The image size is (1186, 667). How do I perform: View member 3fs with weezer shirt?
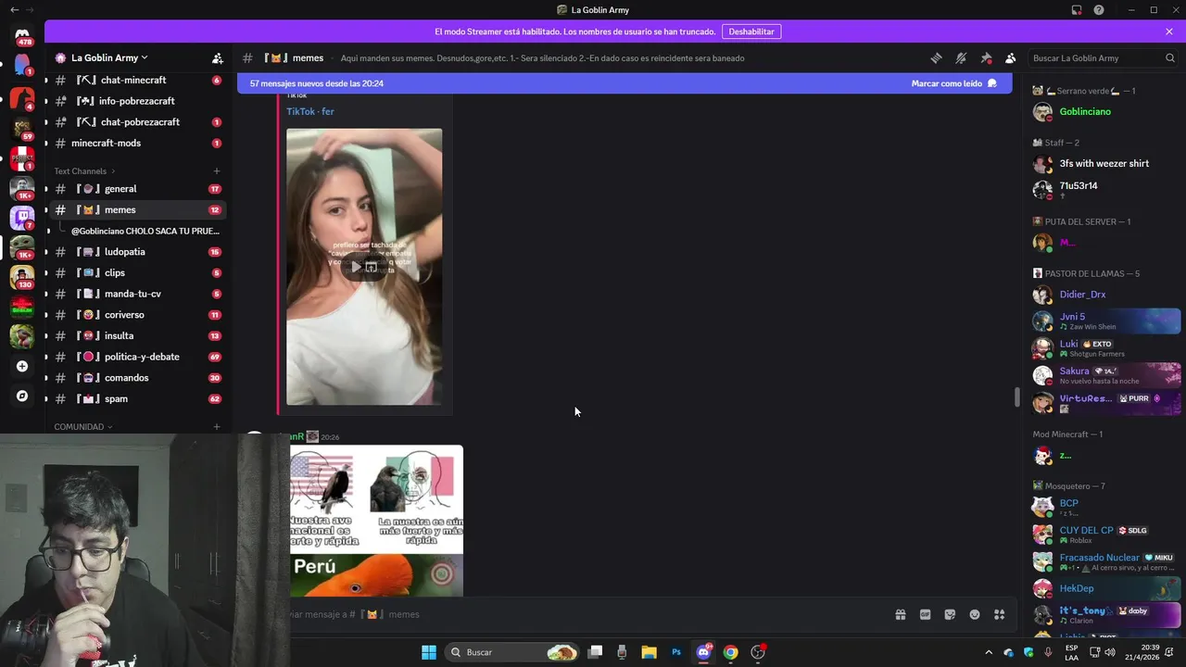1105,164
